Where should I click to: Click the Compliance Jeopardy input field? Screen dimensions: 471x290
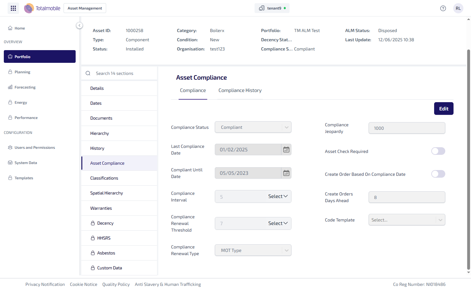[406, 128]
